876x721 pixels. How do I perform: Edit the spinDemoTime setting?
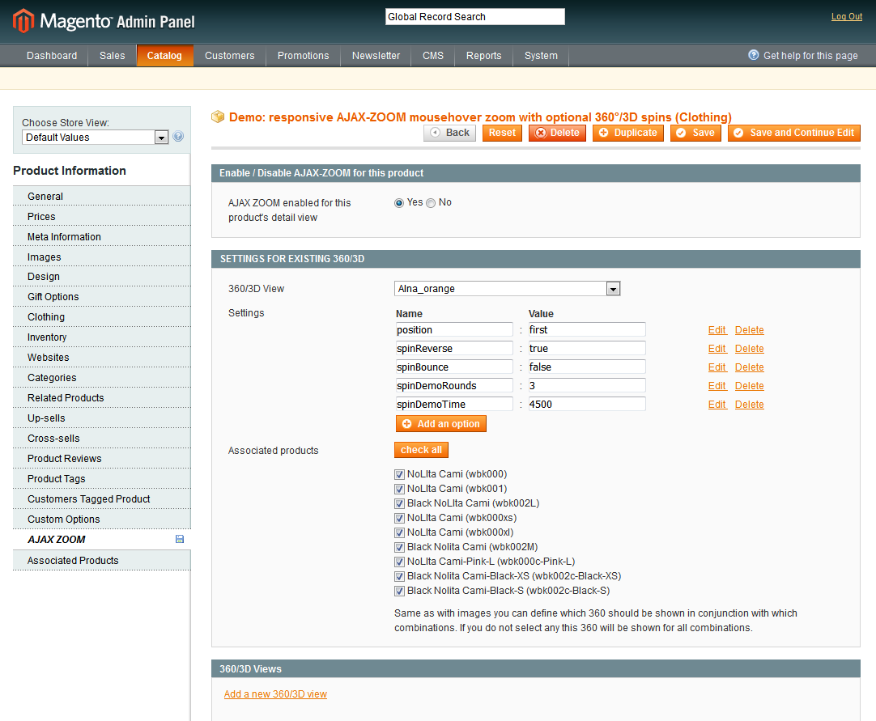[717, 405]
